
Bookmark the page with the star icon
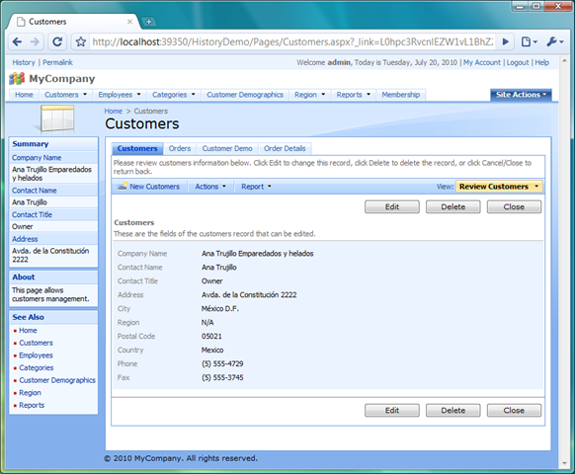click(x=81, y=41)
